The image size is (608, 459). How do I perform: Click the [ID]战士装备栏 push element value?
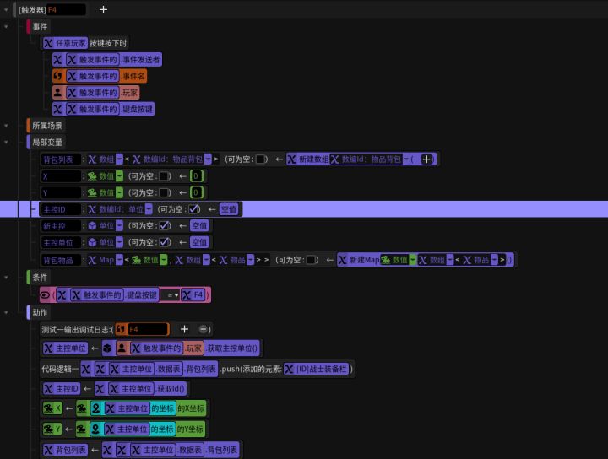click(x=316, y=369)
